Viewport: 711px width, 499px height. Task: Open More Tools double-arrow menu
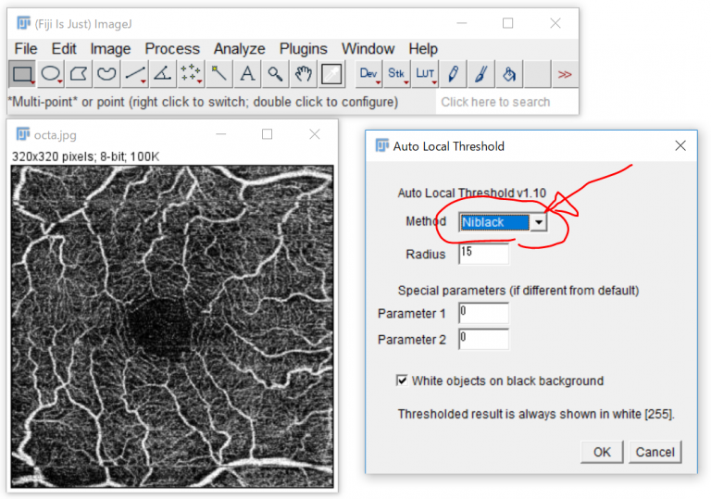tap(565, 74)
